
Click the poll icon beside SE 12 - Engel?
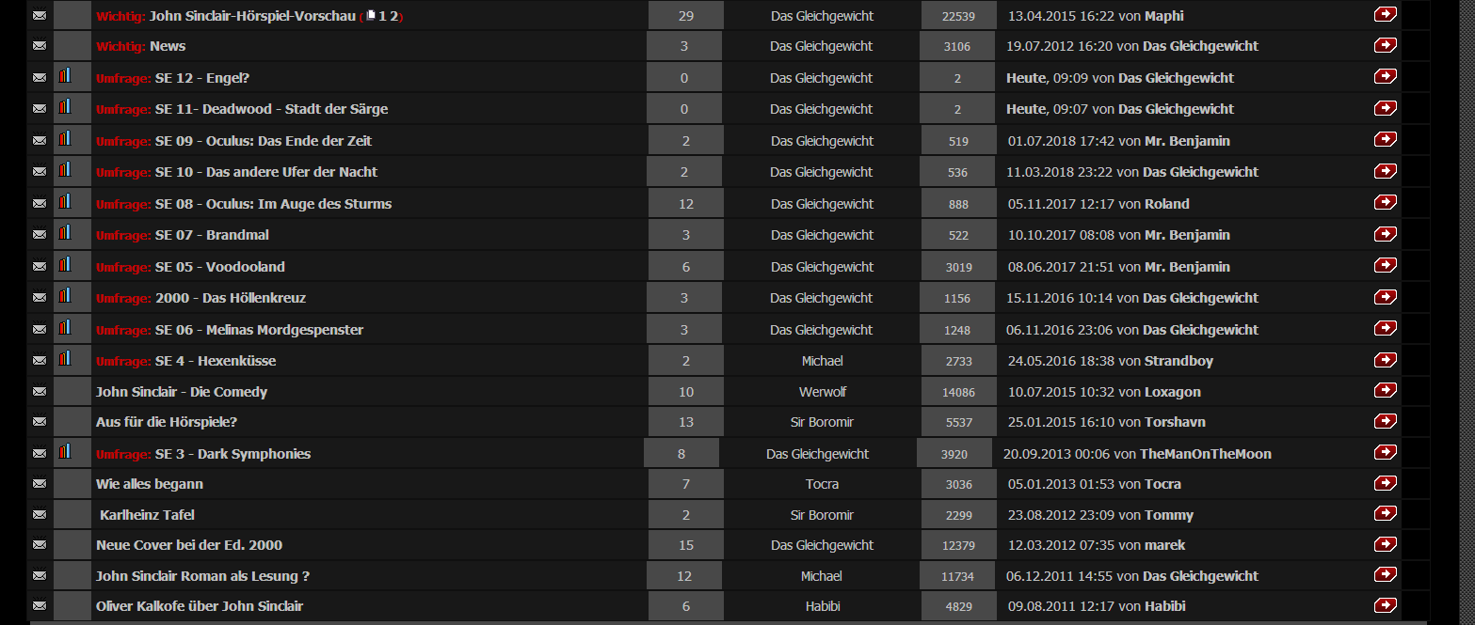(64, 77)
